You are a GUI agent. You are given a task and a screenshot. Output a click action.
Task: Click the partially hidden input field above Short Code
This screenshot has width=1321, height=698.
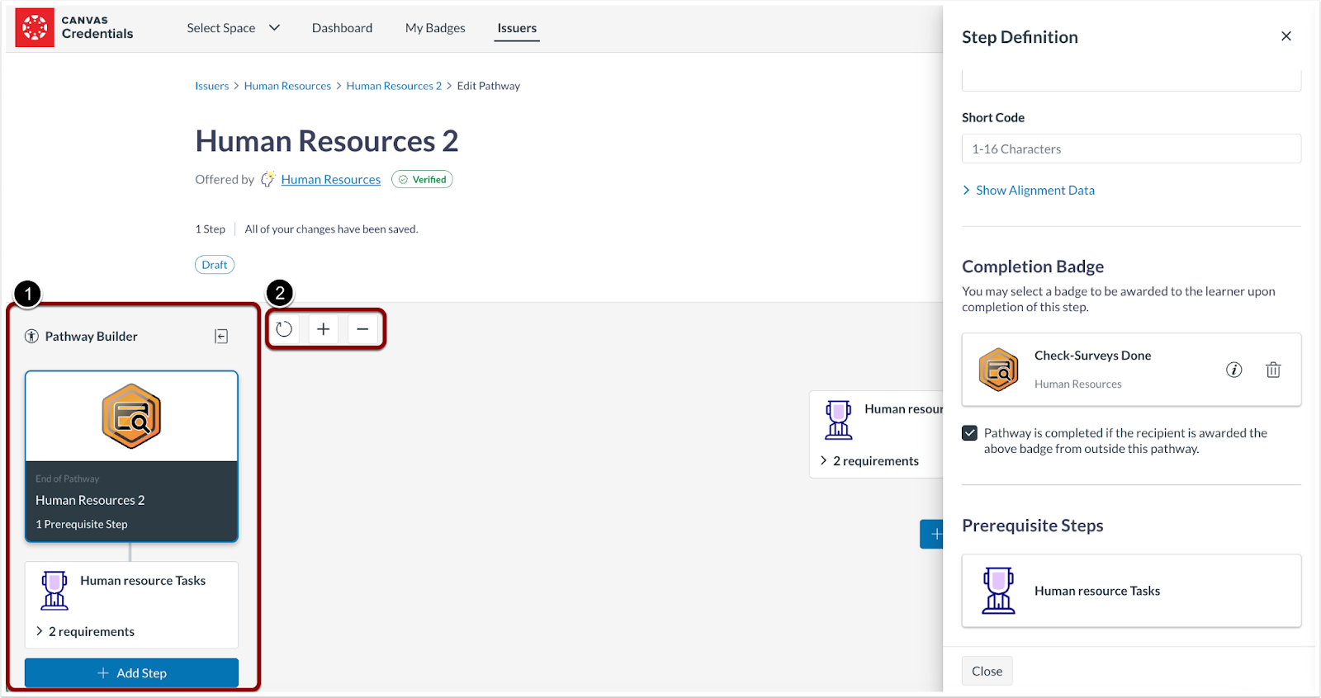tap(1131, 81)
